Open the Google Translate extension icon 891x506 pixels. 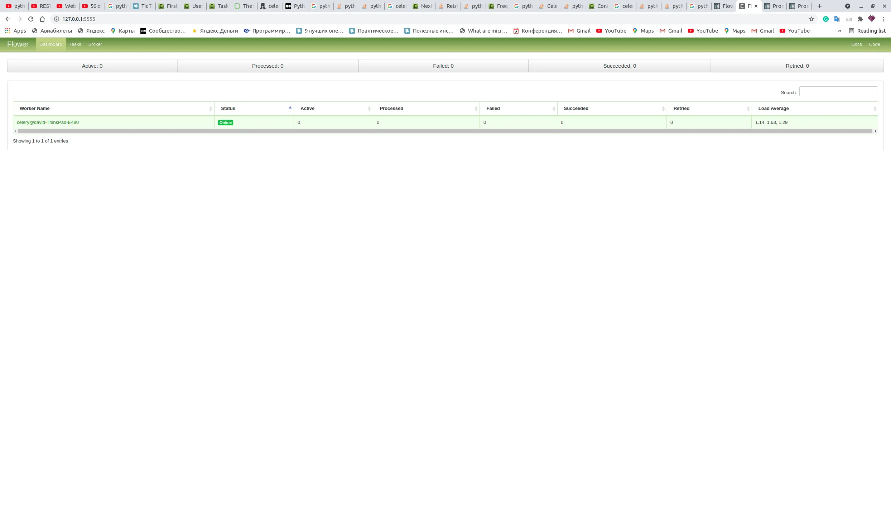pyautogui.click(x=837, y=19)
